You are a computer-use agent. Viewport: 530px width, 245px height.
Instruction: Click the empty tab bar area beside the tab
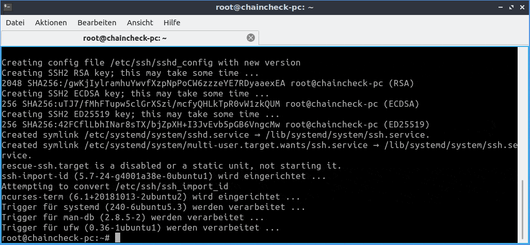(x=393, y=38)
